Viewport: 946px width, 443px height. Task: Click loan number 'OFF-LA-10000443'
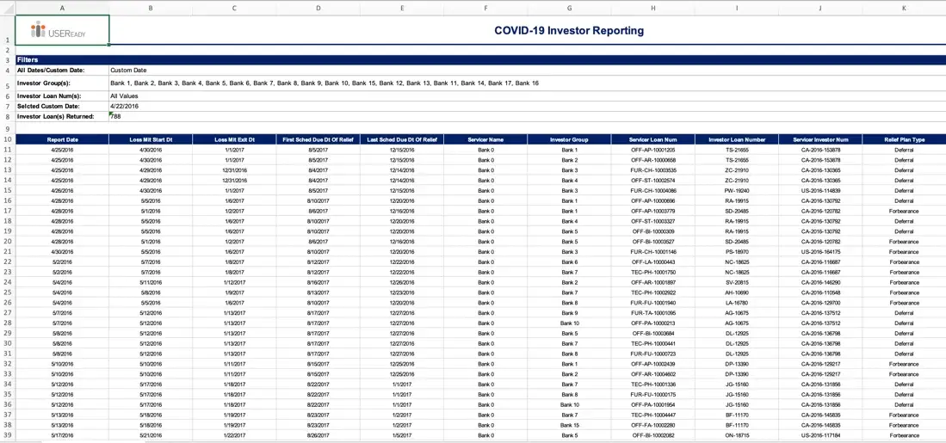[652, 261]
